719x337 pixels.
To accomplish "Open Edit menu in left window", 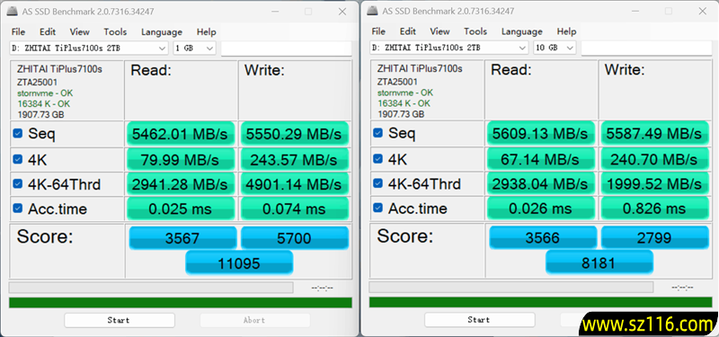I will pyautogui.click(x=48, y=32).
